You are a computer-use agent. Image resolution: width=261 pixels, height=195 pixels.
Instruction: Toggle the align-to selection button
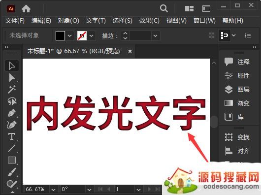click(x=225, y=35)
